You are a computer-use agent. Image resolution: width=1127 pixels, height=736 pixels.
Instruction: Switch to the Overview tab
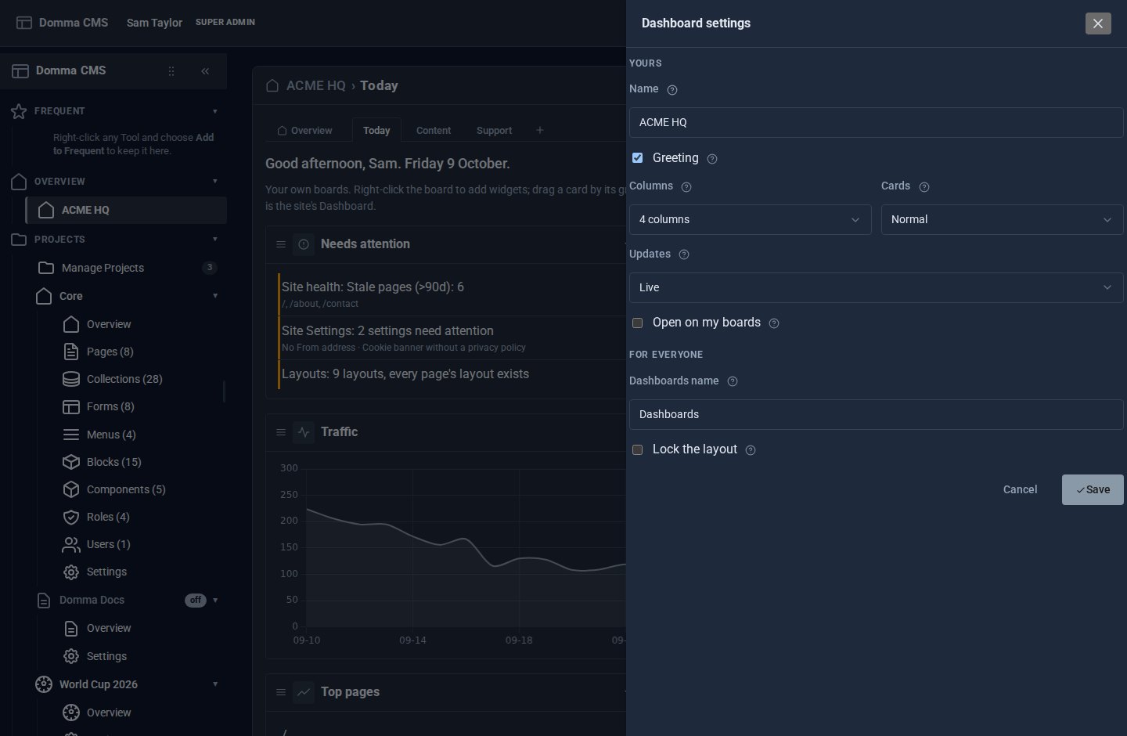305,131
